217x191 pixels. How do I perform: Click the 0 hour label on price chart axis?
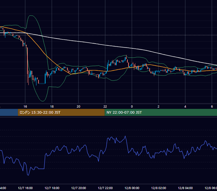tap(132, 107)
